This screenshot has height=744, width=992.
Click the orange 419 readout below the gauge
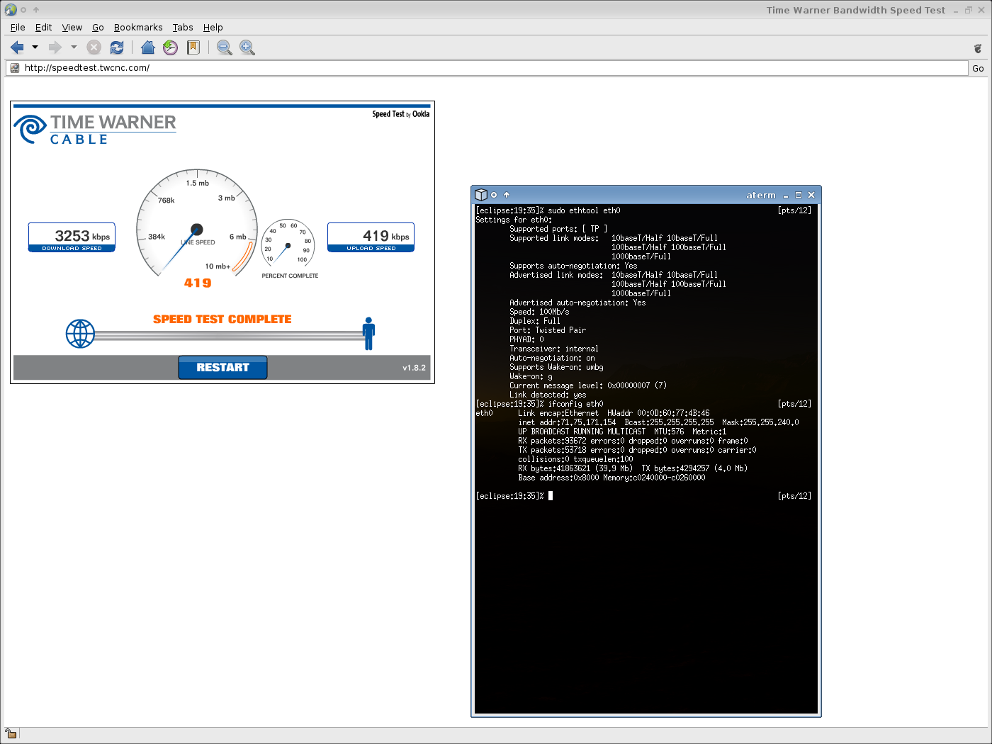(x=198, y=283)
